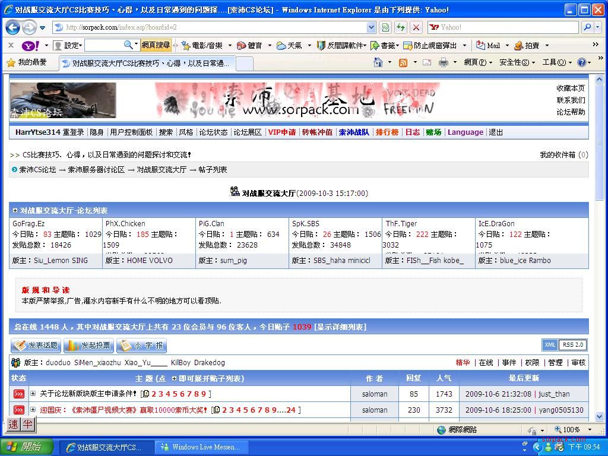
Task: Open the address bar URL dropdown
Action: [x=371, y=27]
